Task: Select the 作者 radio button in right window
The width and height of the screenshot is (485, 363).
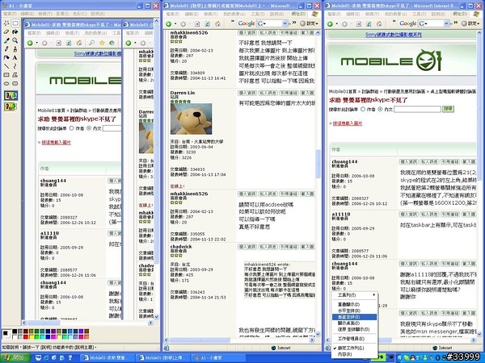Action: (x=363, y=109)
